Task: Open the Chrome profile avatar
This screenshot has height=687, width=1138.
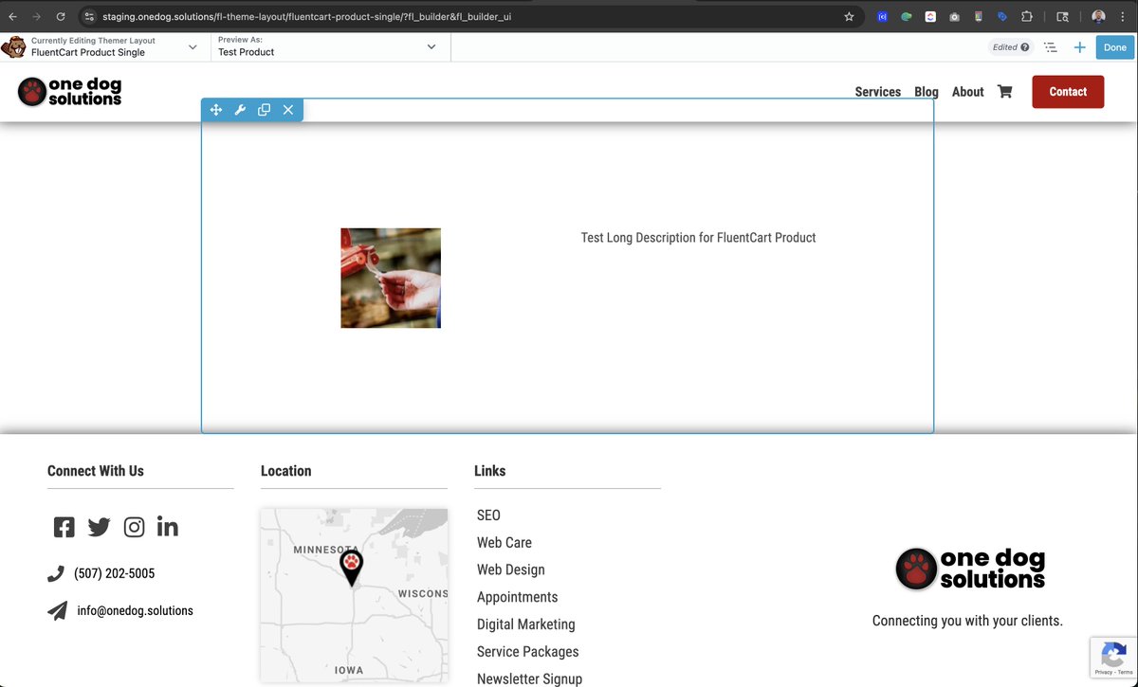Action: (x=1098, y=17)
